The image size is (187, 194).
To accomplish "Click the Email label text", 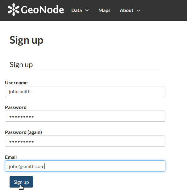I will click(x=11, y=157).
